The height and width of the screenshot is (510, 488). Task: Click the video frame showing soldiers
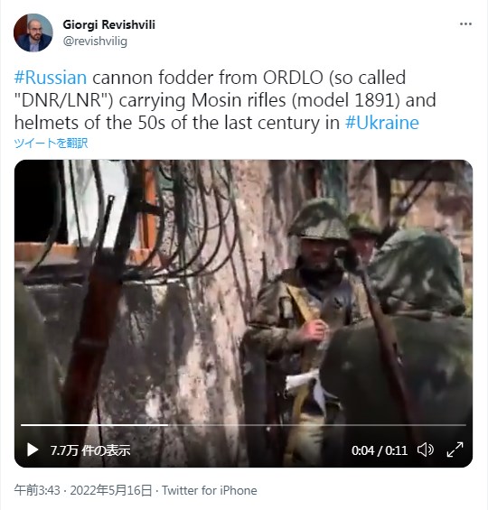(x=243, y=292)
